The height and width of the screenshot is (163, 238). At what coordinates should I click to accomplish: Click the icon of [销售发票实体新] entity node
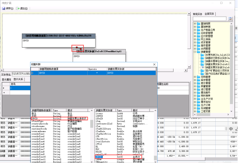click(x=202, y=67)
